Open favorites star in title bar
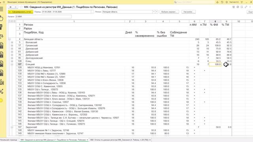 click(x=227, y=2)
